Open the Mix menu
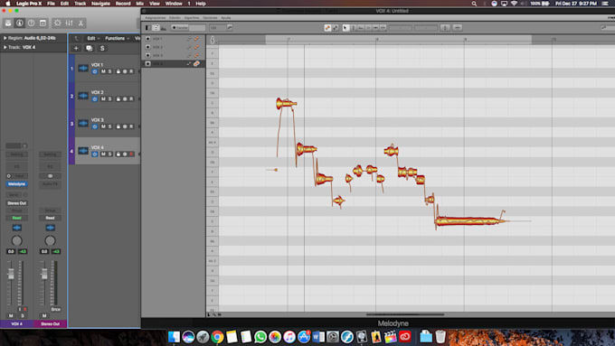Viewport: 615px width, 346px height. tap(139, 4)
